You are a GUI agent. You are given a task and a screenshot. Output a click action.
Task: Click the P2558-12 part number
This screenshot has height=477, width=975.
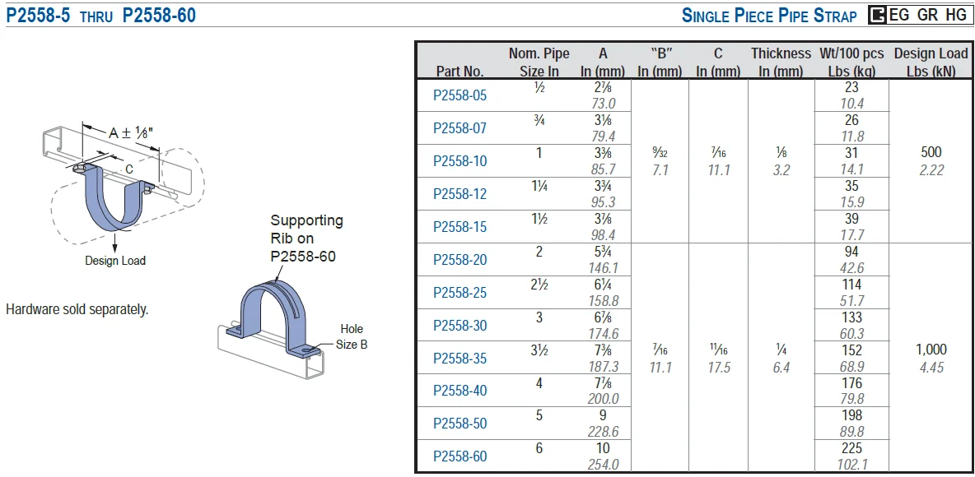pyautogui.click(x=460, y=194)
